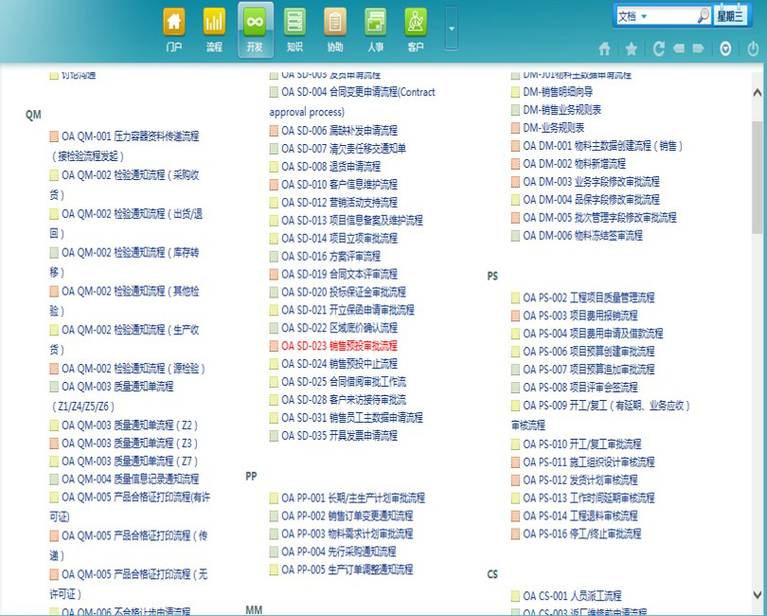Viewport: 767px width, 616px height.
Task: Open OA SD-023 销售预投审批流程 link
Action: (339, 346)
